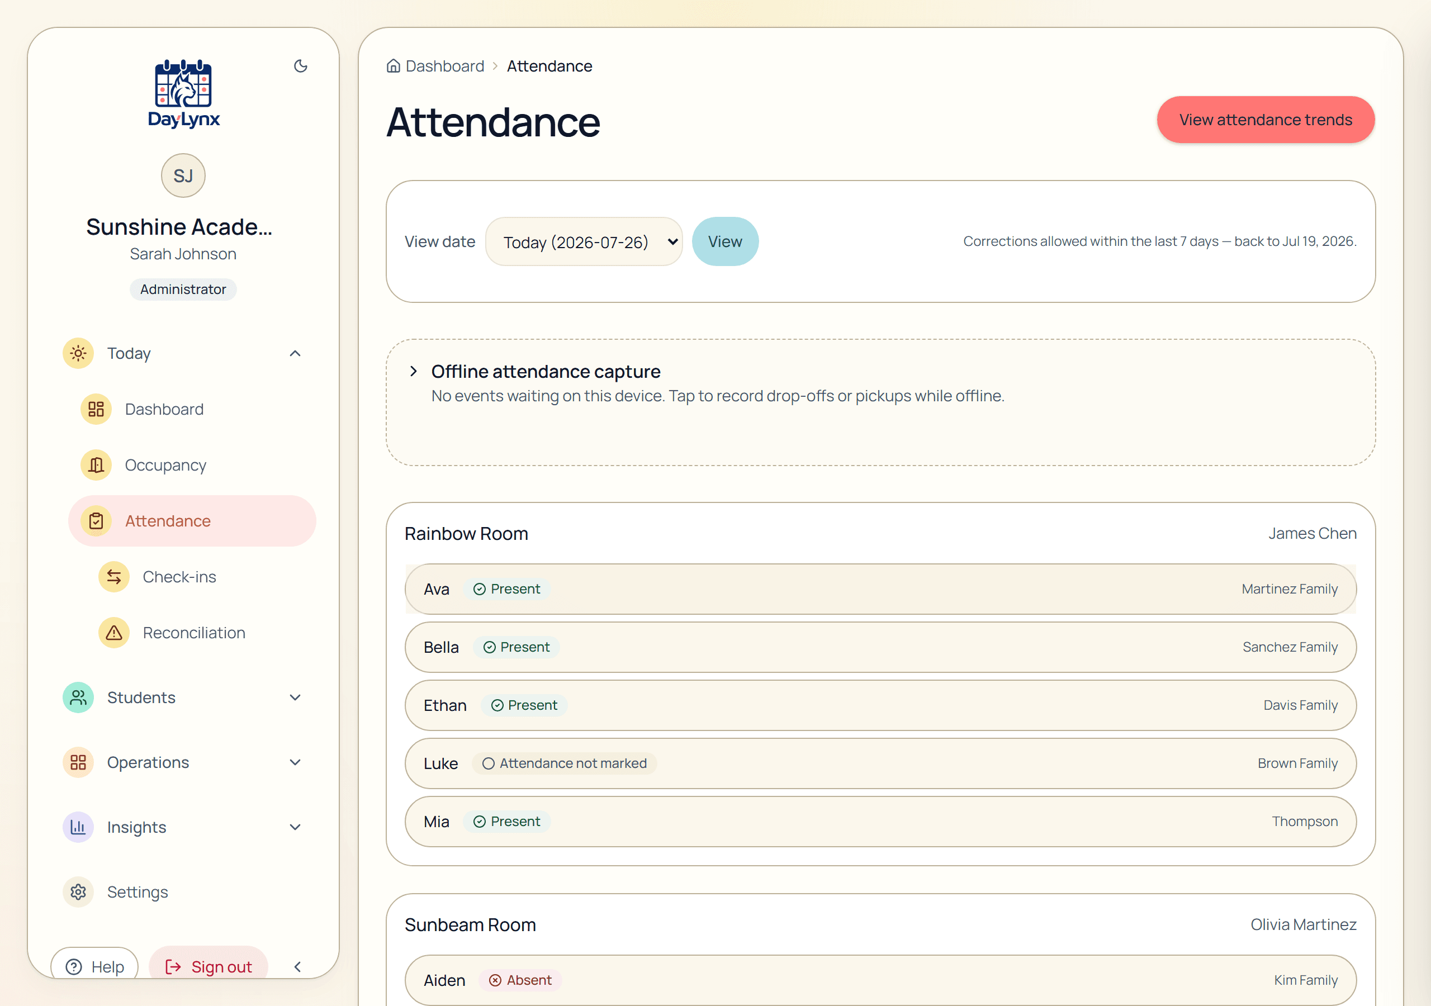The width and height of the screenshot is (1431, 1006).
Task: Click the Sunbeam Room heading
Action: pos(470,925)
